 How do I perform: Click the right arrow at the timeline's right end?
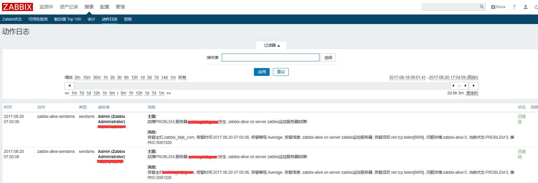474,86
